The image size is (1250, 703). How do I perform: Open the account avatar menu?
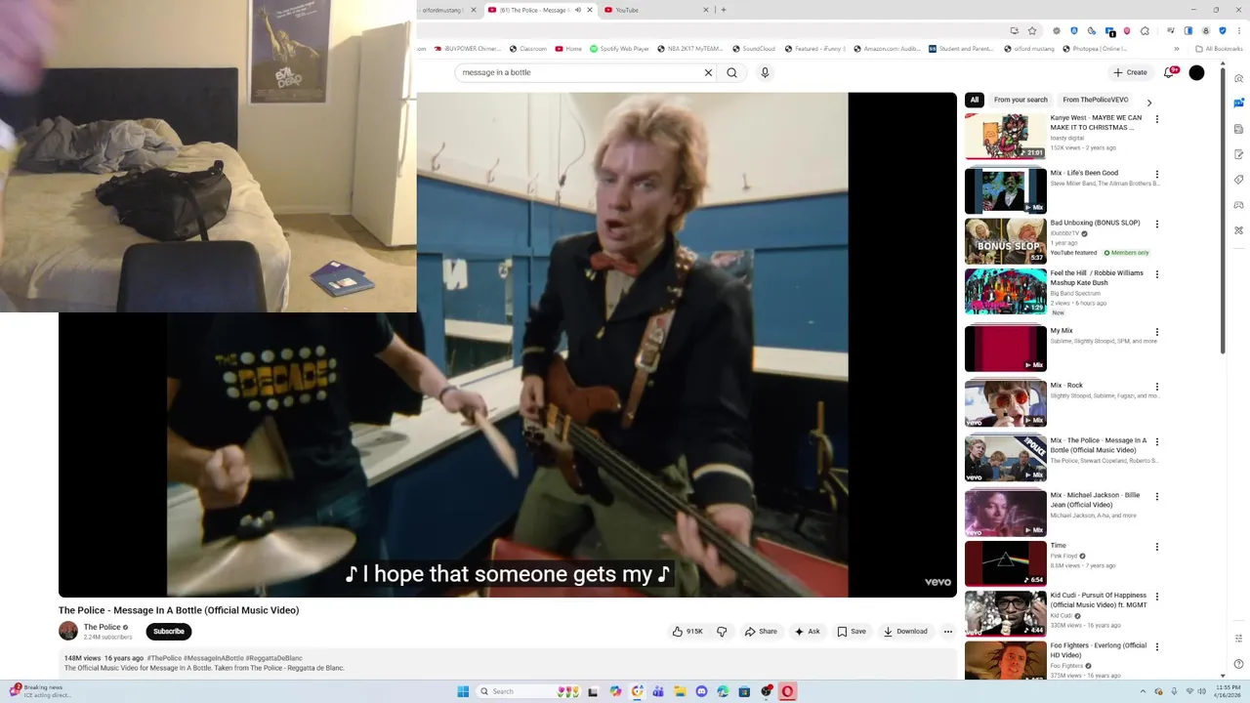point(1196,72)
